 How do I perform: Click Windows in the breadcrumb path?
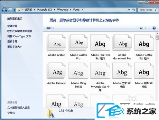pos(62,10)
